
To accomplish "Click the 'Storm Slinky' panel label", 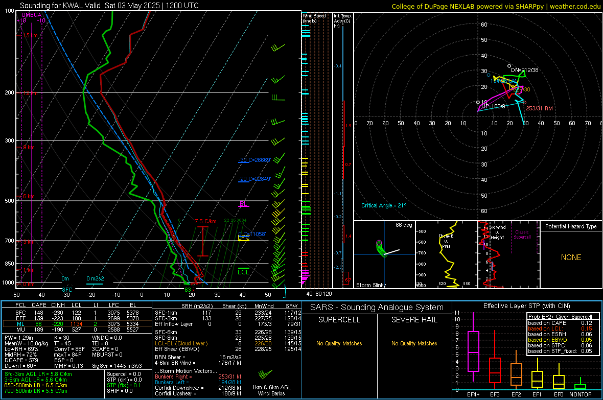I will 370,285.
